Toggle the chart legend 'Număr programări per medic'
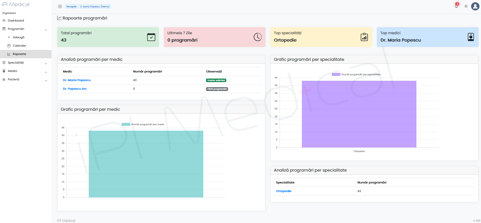 click(x=143, y=124)
